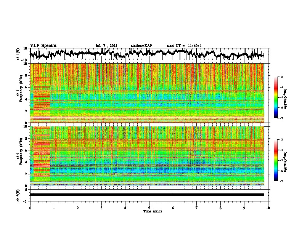Click the bottom time axis tick label "10"
Screen dimensions: 302x233
[x=268, y=208]
